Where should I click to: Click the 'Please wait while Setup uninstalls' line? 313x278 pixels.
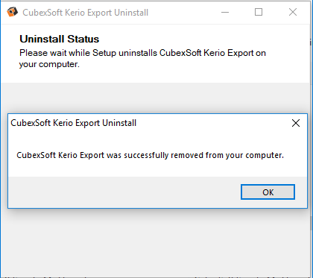point(142,53)
